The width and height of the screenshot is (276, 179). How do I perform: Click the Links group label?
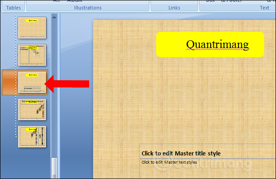click(x=174, y=8)
